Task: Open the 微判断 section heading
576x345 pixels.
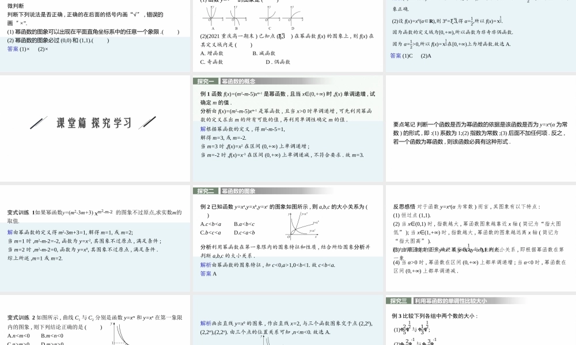Action: click(x=14, y=6)
